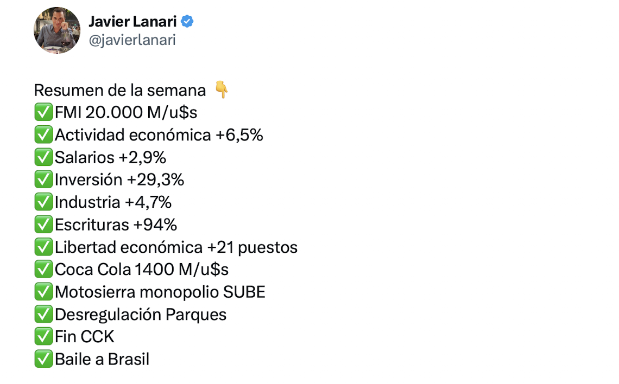Click the checkmark next to Industria
Screen dimensions: 619x384
[x=43, y=202]
